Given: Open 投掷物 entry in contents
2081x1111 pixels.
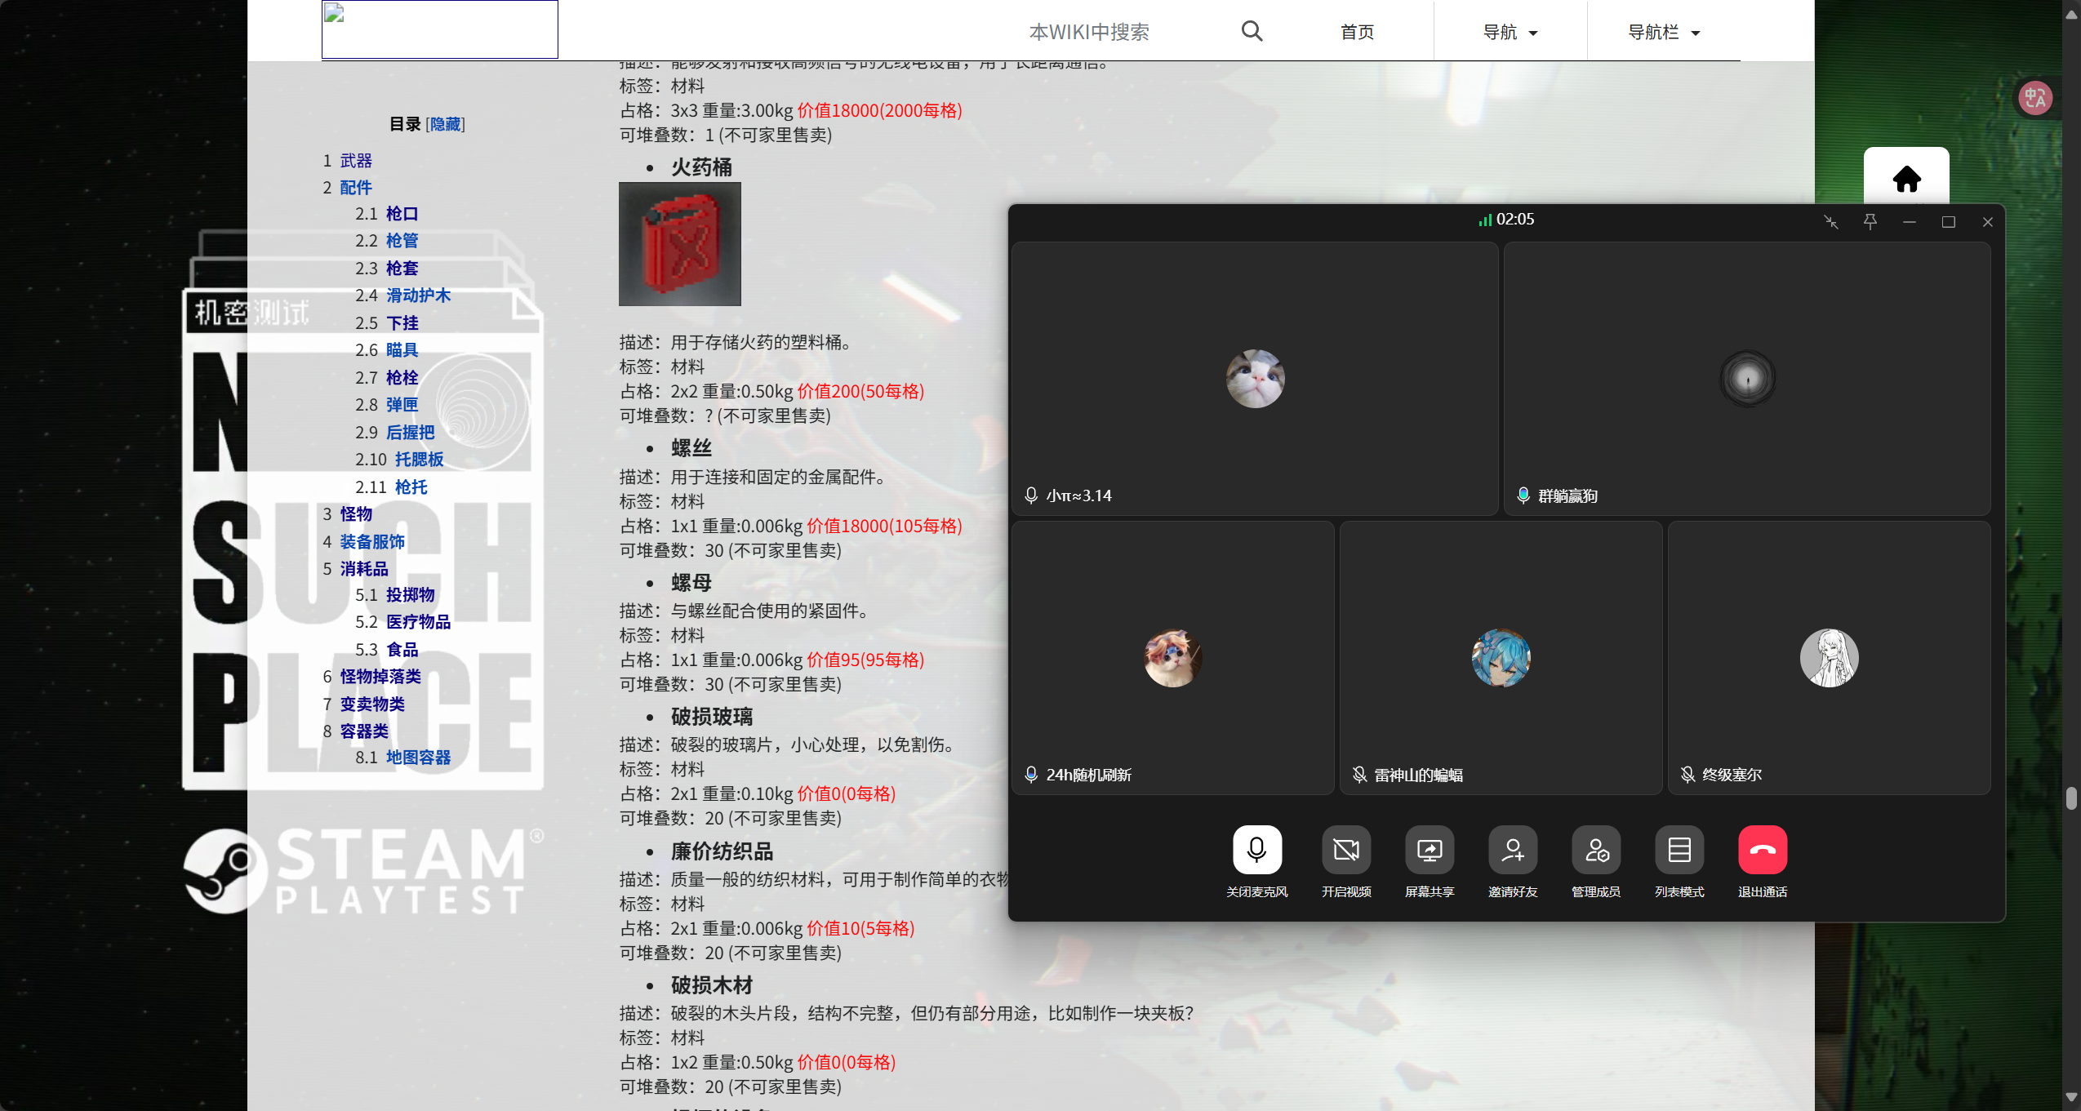Looking at the screenshot, I should tap(411, 595).
